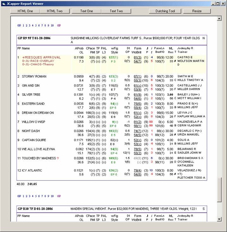Select horse name DREAM ON DREAM ON
227x232 pixels.
pos(38,113)
